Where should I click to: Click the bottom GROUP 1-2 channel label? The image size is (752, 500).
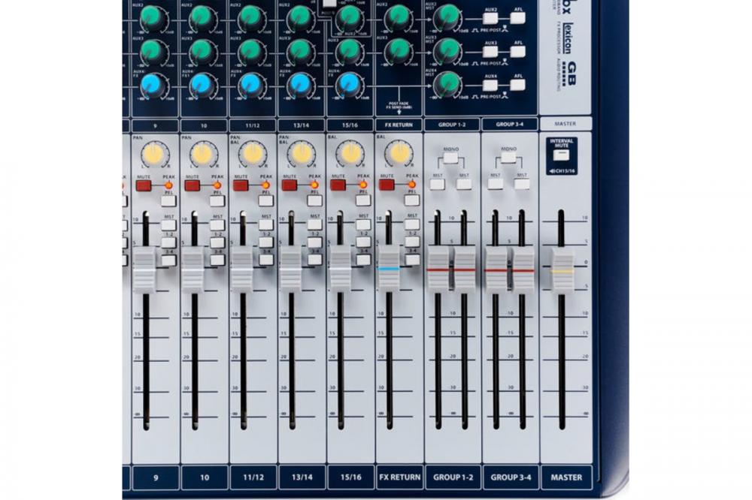coord(453,477)
